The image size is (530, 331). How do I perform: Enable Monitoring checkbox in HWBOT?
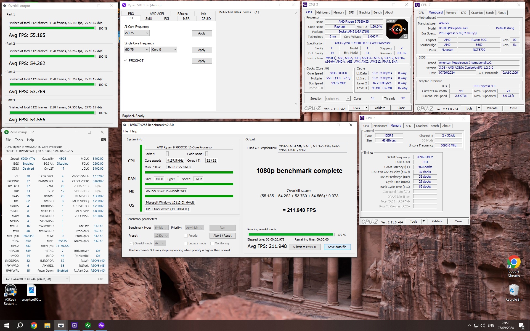pos(212,243)
